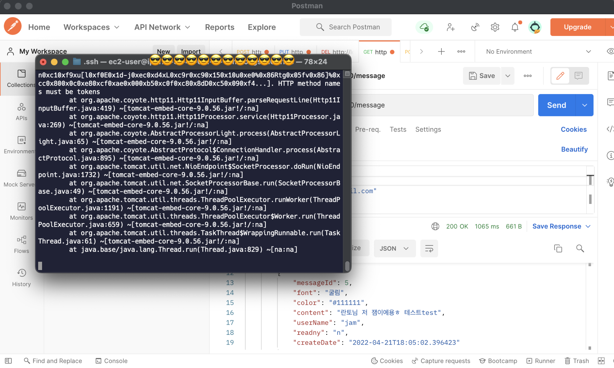Image resolution: width=614 pixels, height=368 pixels.
Task: Toggle line wrap in the response viewer
Action: pyautogui.click(x=429, y=248)
